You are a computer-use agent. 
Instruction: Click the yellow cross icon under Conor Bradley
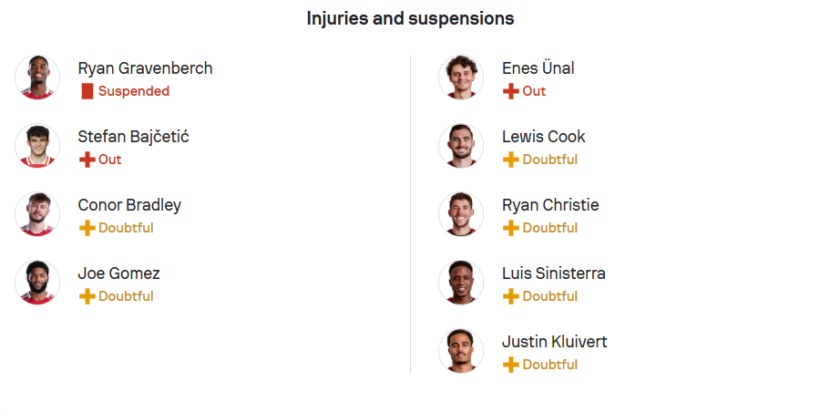[87, 228]
